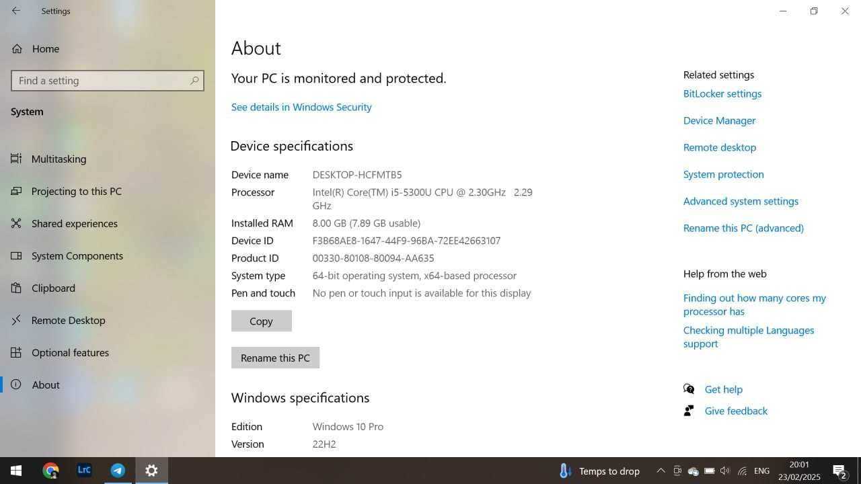The height and width of the screenshot is (484, 861).
Task: Open Google Chrome from taskbar
Action: point(50,471)
